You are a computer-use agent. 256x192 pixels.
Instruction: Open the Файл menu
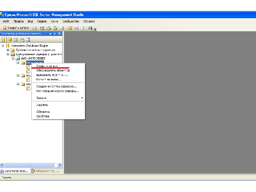(x=6, y=21)
